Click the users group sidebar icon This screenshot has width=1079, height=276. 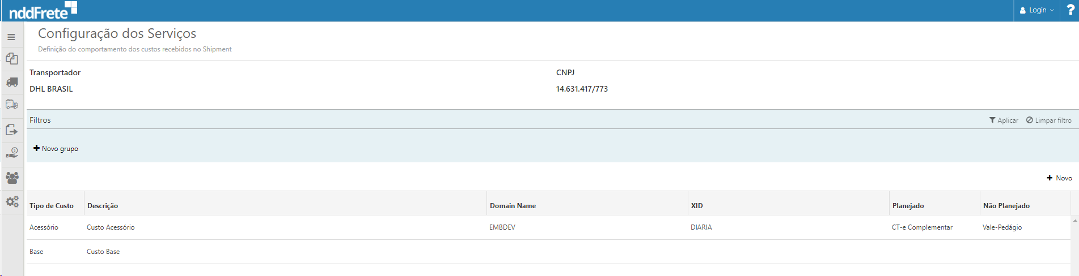tap(12, 178)
